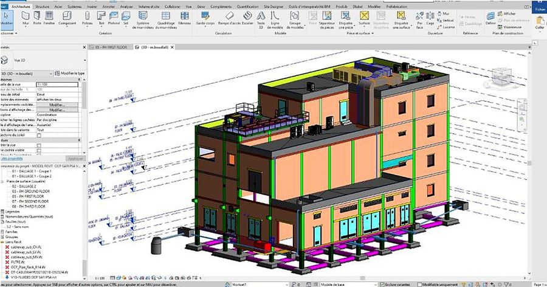Open the Structure ribbon tab
The height and width of the screenshot is (287, 547).
pos(42,7)
